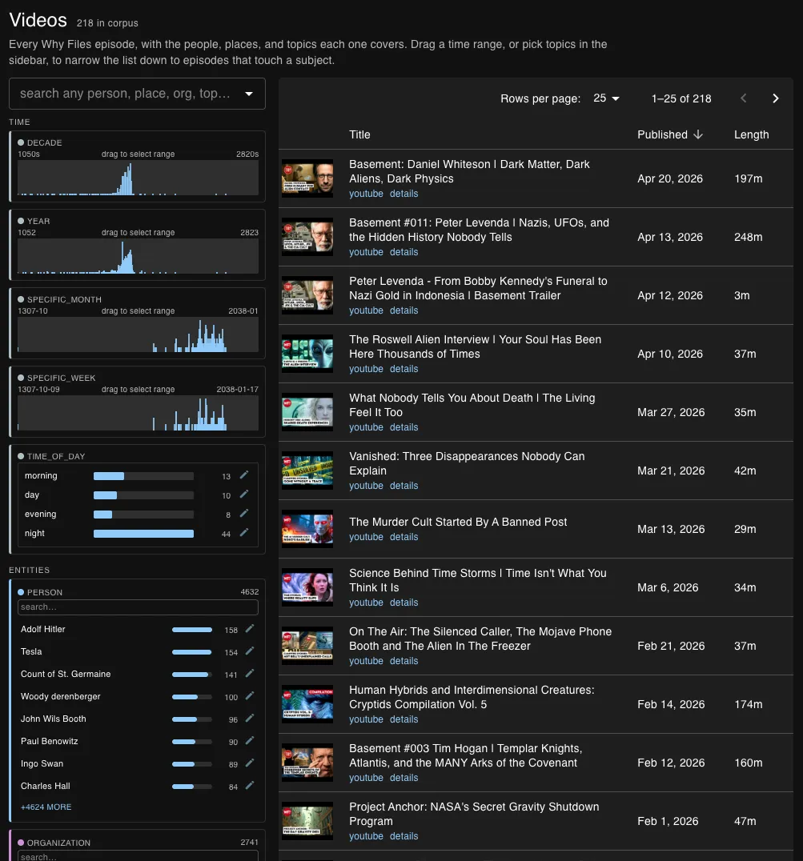Toggle the PERSON facet dot
803x861 pixels.
(x=21, y=592)
